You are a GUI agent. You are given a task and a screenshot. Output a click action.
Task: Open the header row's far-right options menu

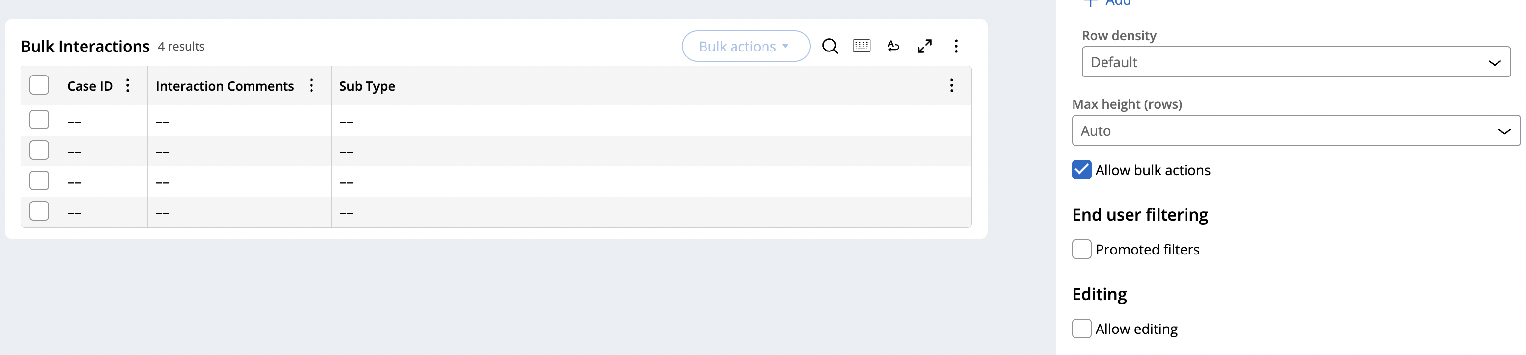951,86
